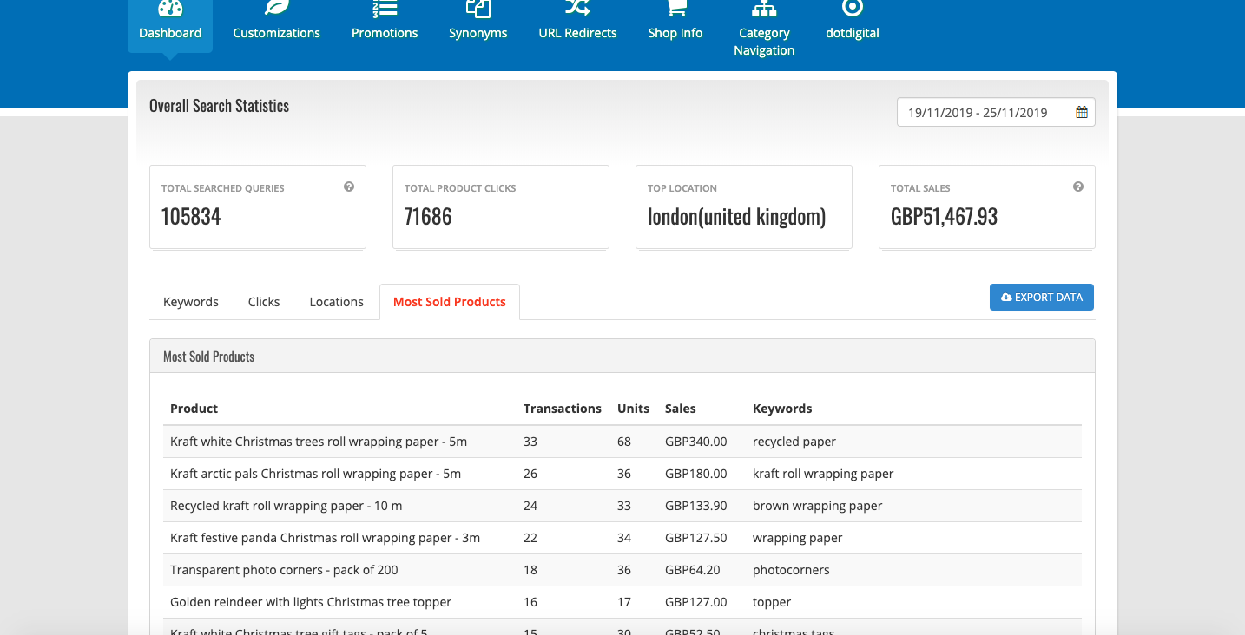
Task: Switch to the Clicks tab
Action: pos(264,302)
